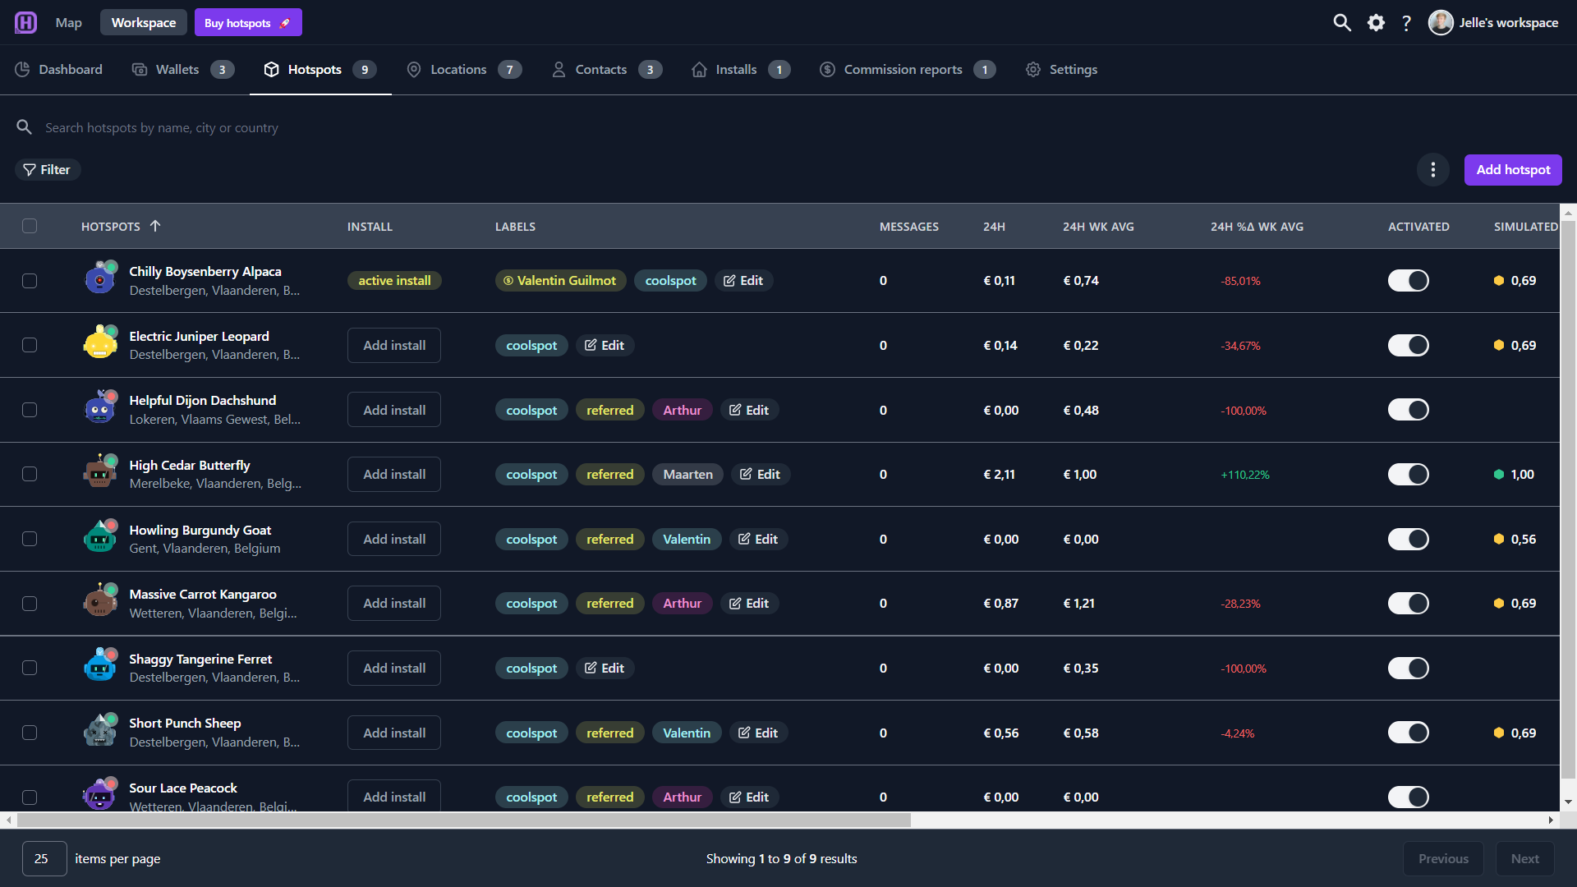The width and height of the screenshot is (1577, 887).
Task: Click the Previous page button
Action: (1443, 858)
